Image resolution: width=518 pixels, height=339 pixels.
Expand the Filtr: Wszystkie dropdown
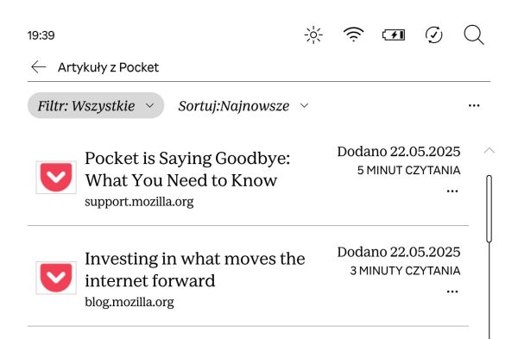[x=96, y=105]
